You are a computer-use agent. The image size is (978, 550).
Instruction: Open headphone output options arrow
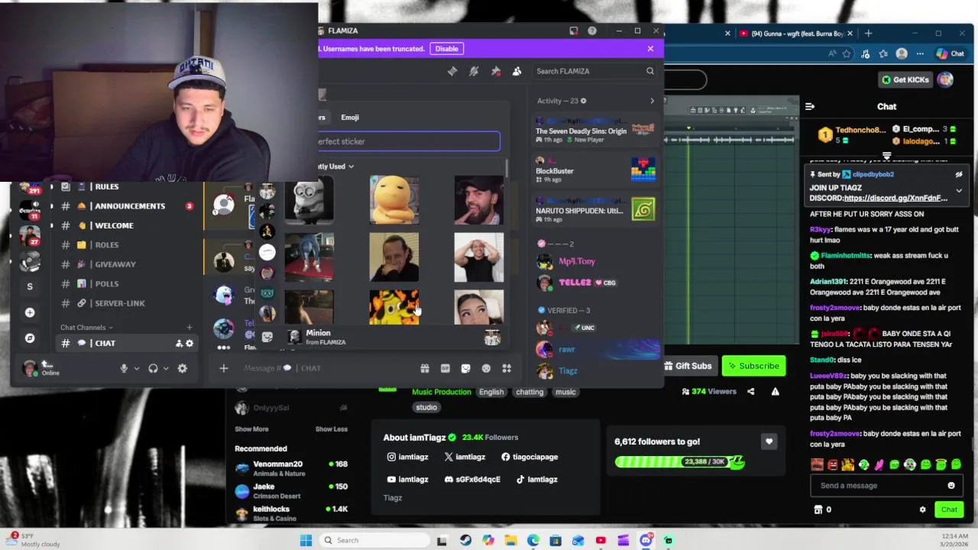click(166, 369)
